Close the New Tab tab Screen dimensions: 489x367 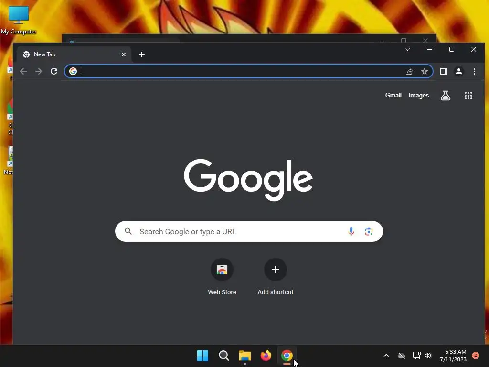(124, 54)
